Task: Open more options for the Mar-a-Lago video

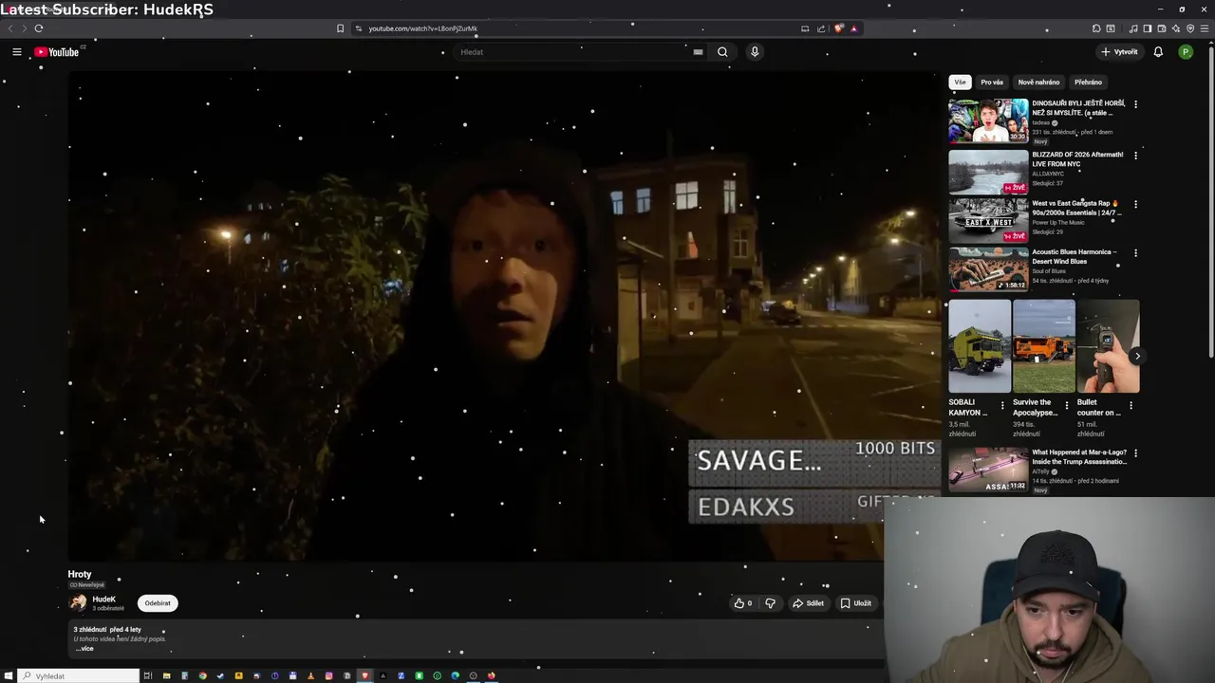Action: tap(1135, 453)
